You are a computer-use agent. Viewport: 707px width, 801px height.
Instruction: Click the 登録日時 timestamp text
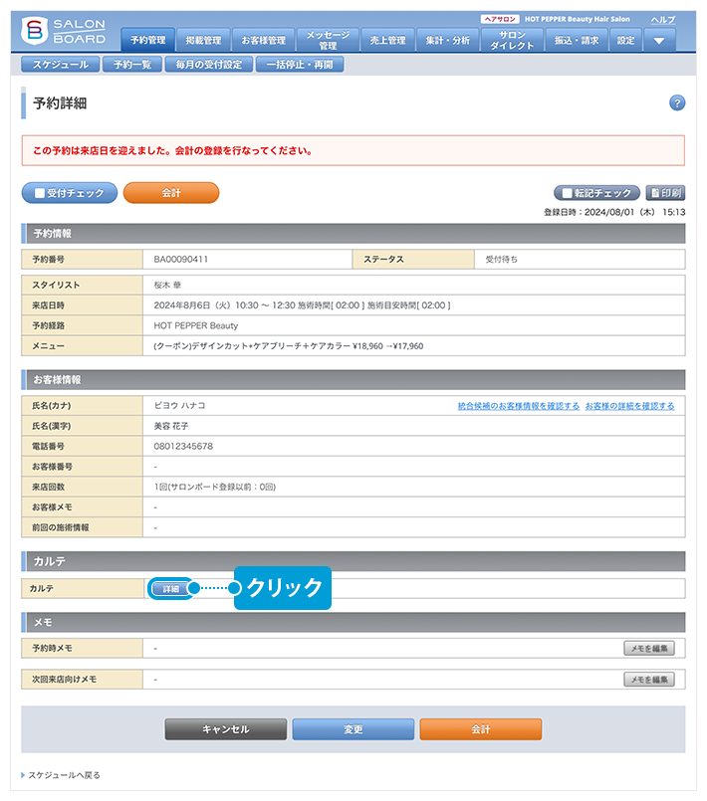(614, 213)
